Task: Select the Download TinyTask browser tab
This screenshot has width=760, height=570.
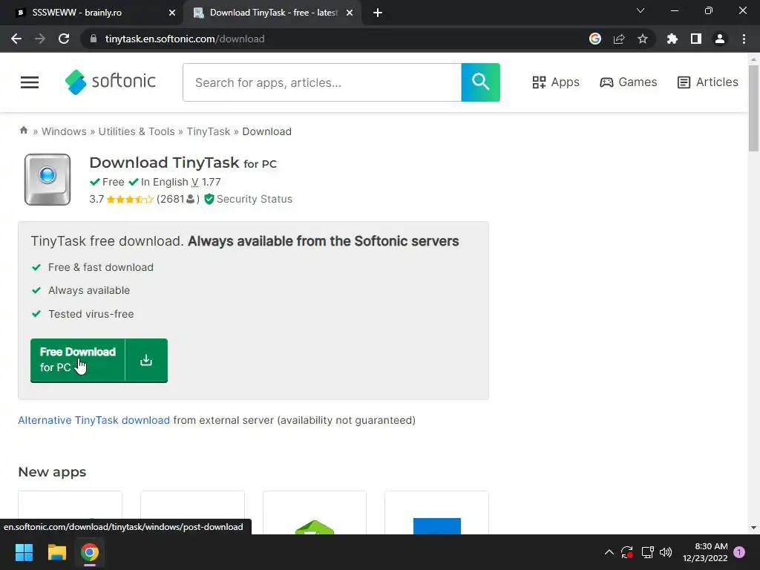Action: coord(272,13)
